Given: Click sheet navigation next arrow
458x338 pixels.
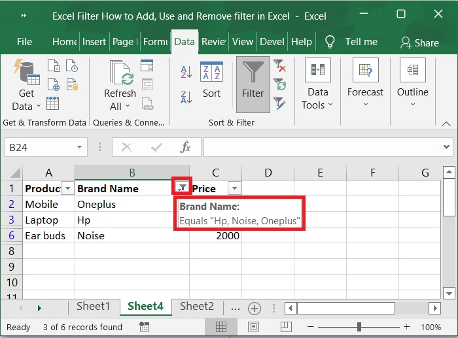Looking at the screenshot, I should [x=39, y=308].
